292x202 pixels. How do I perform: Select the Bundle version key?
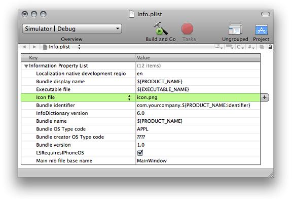(x=53, y=145)
